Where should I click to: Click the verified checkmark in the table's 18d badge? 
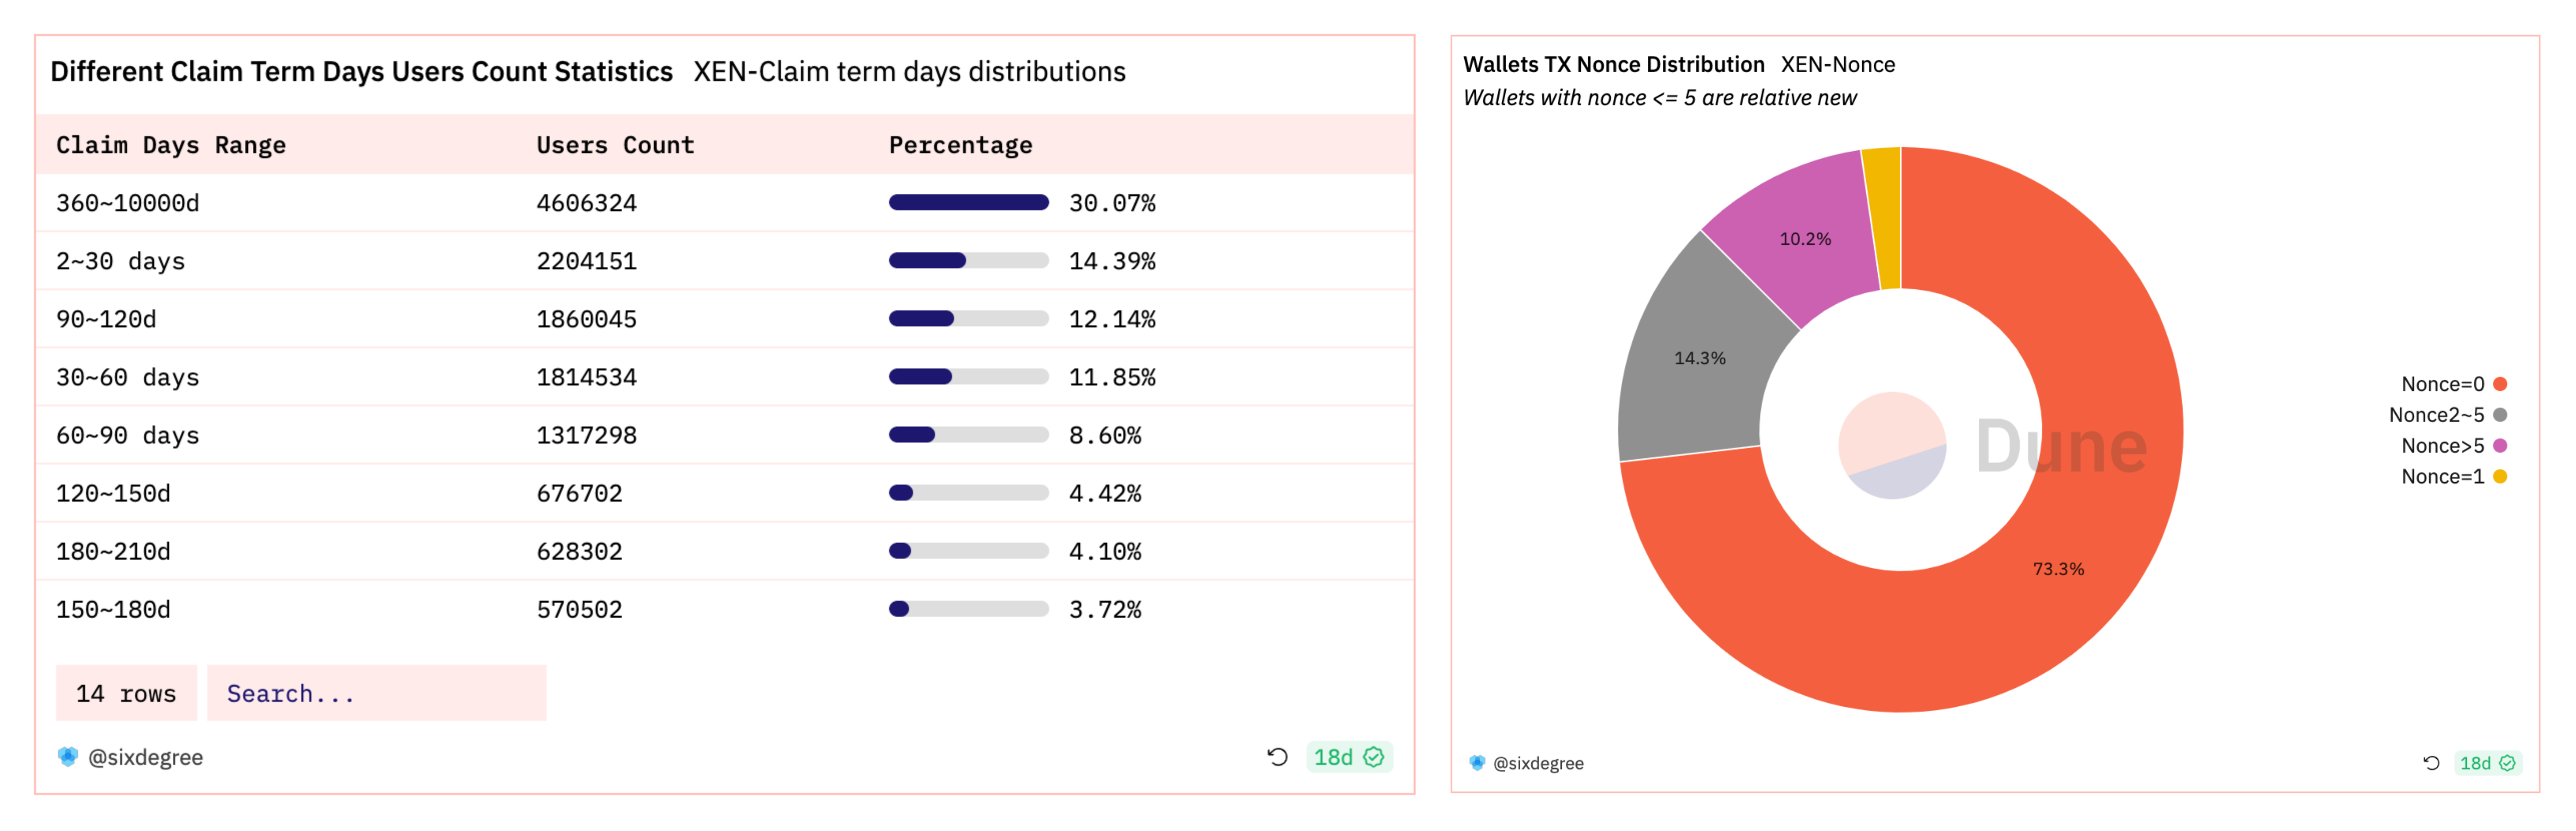pyautogui.click(x=1375, y=757)
